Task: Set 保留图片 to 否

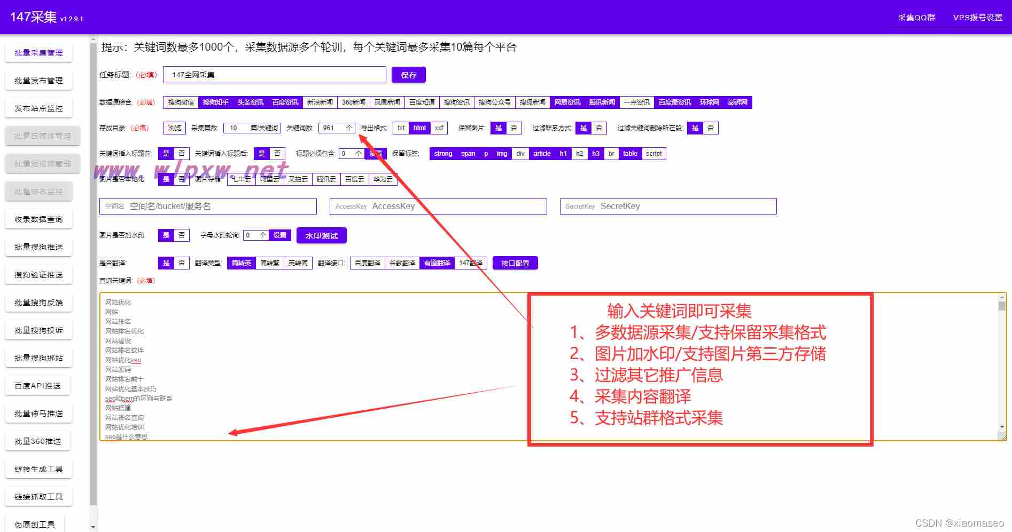Action: [x=514, y=128]
